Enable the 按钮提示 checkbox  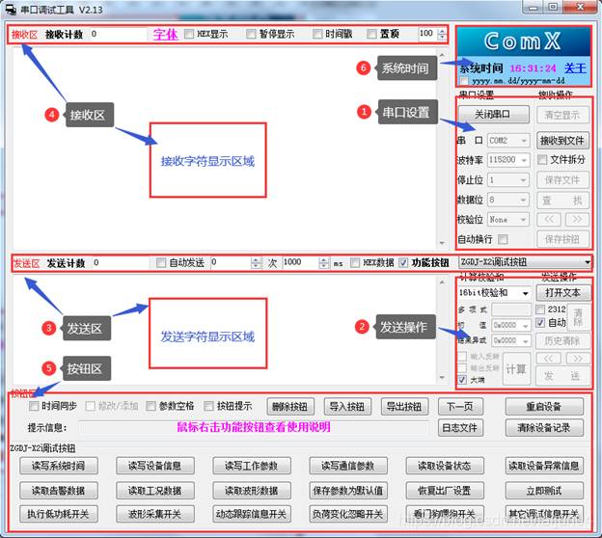point(208,406)
